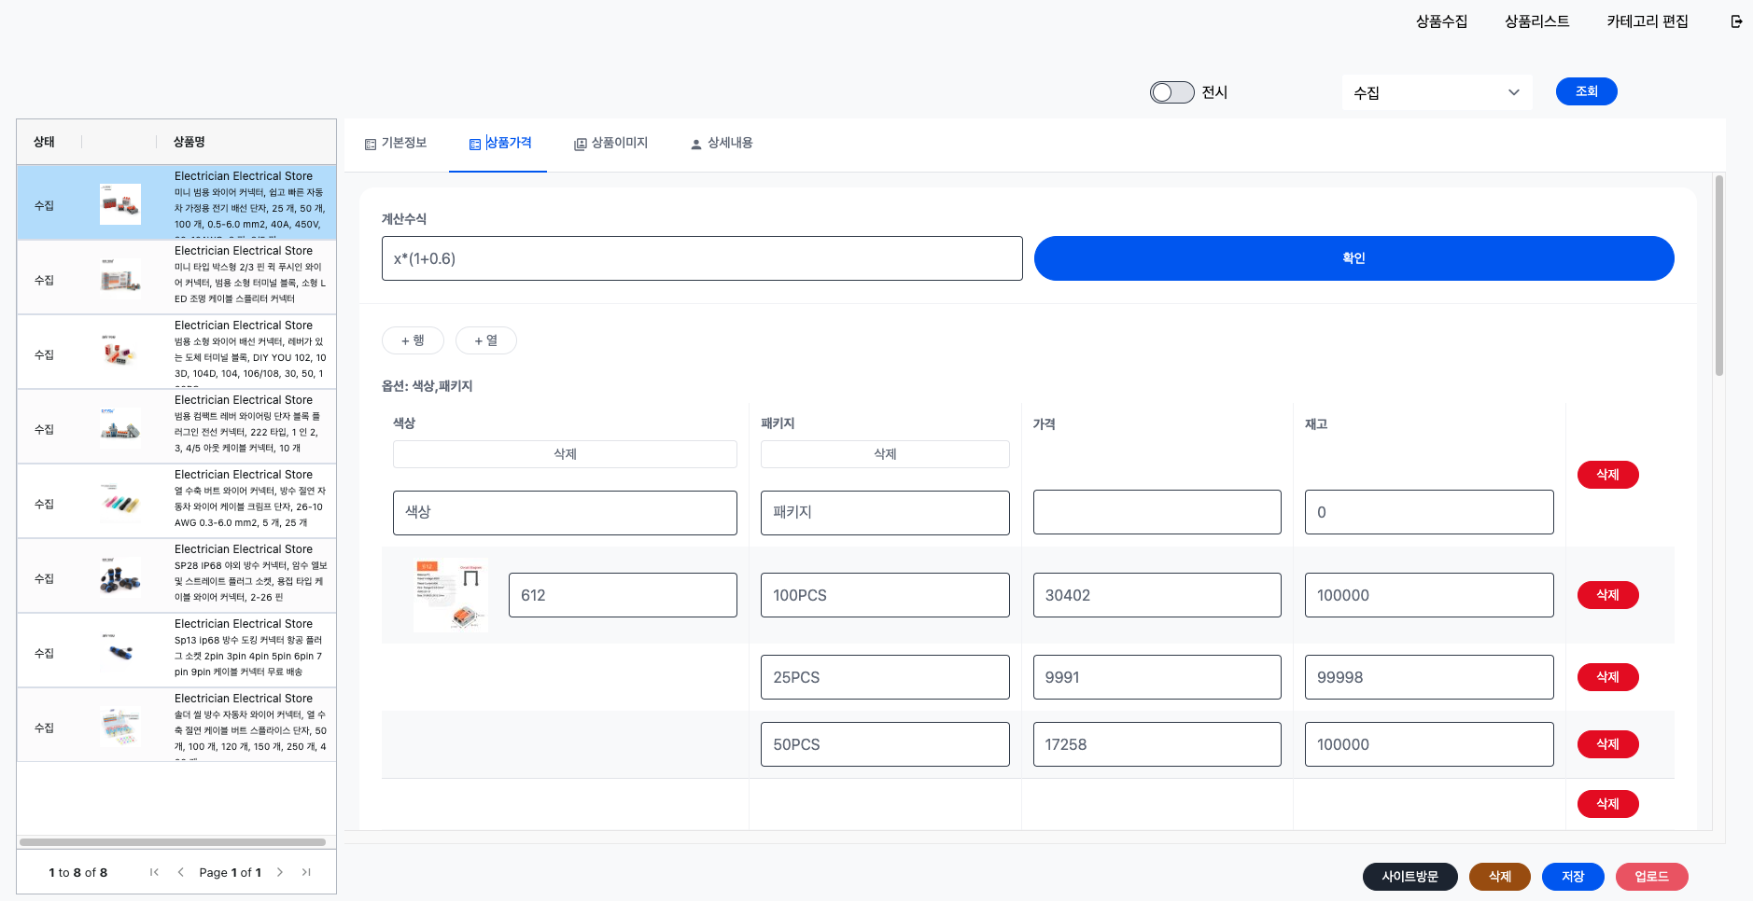
Task: Jump to first page arrow
Action: [154, 872]
